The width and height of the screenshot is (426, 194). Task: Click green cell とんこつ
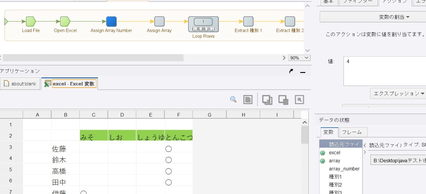pyautogui.click(x=178, y=135)
